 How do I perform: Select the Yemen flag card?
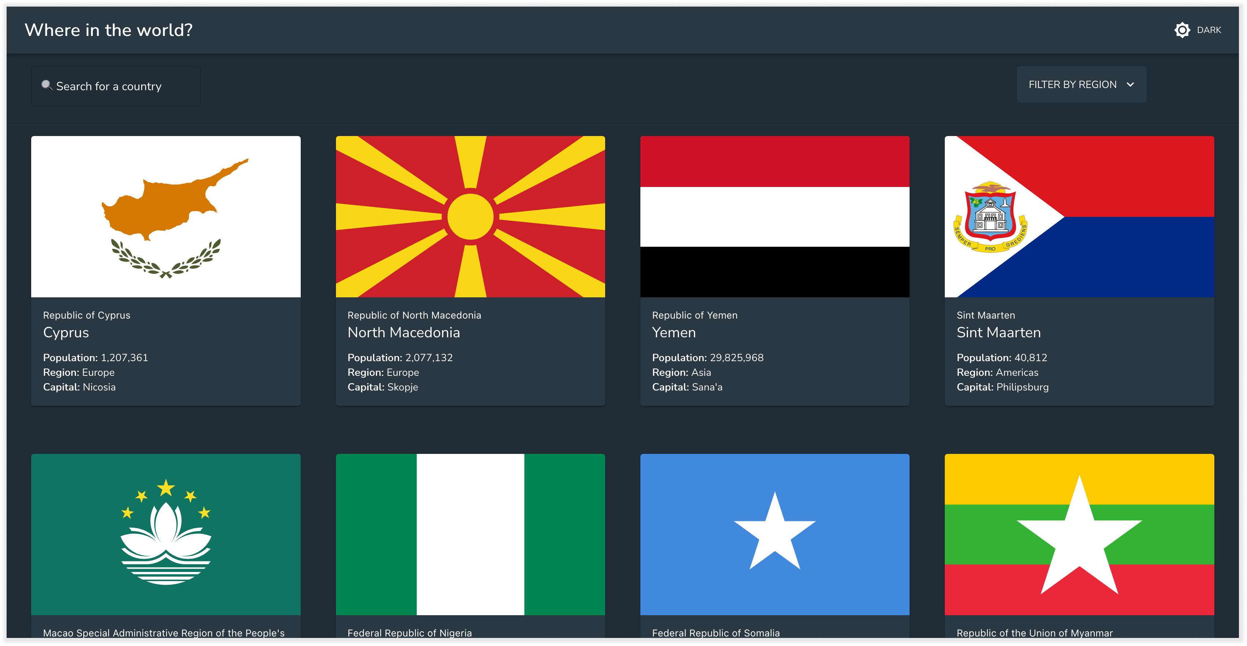pyautogui.click(x=775, y=216)
